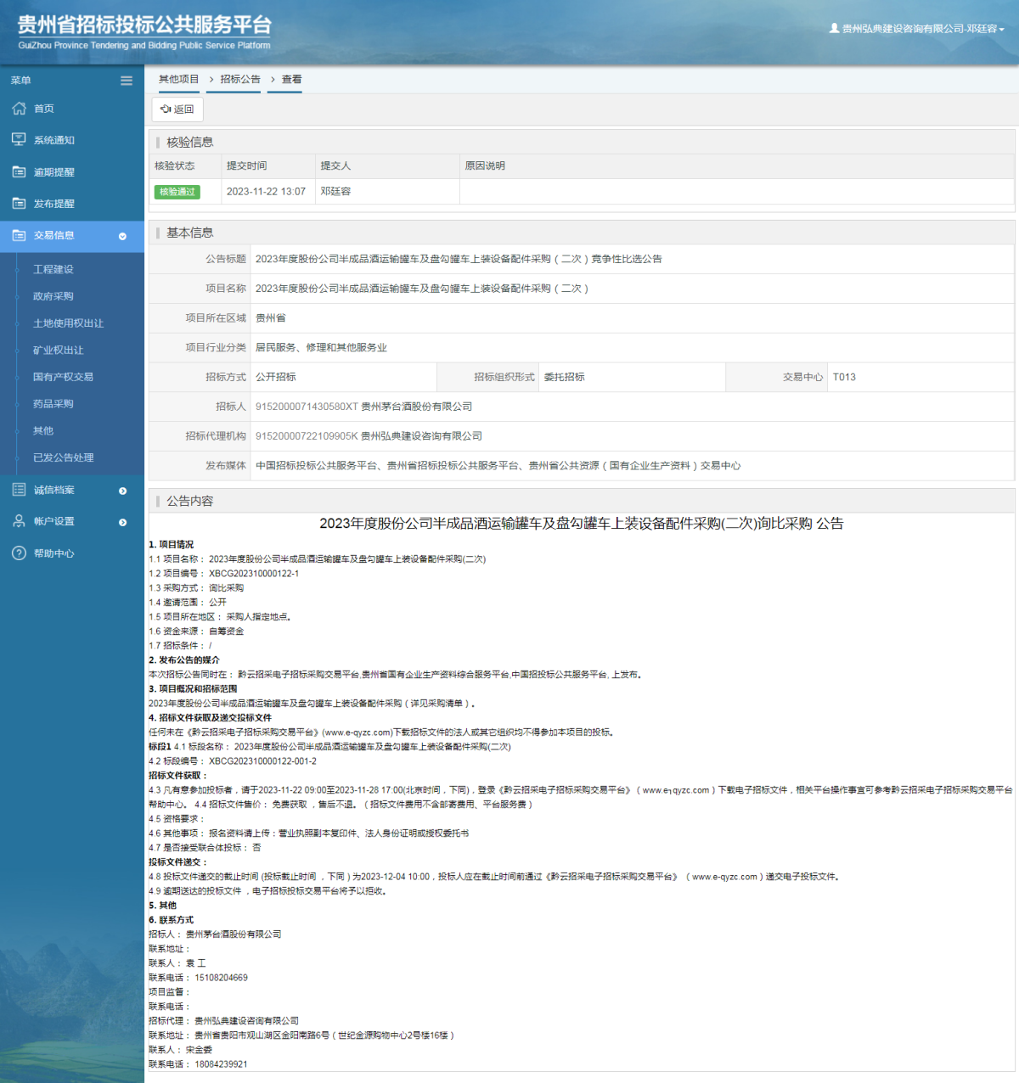The image size is (1019, 1083).
Task: Open the 发布提醒 publish reminder icon
Action: point(17,204)
